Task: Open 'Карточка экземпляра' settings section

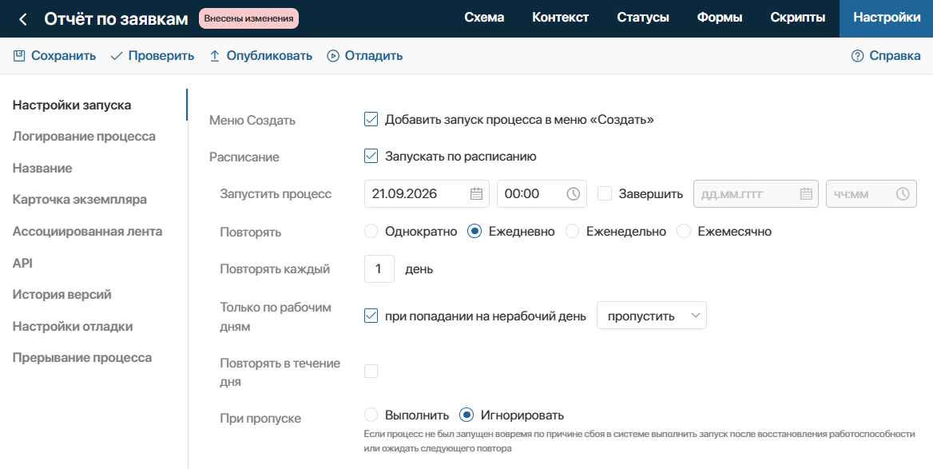Action: click(x=80, y=200)
